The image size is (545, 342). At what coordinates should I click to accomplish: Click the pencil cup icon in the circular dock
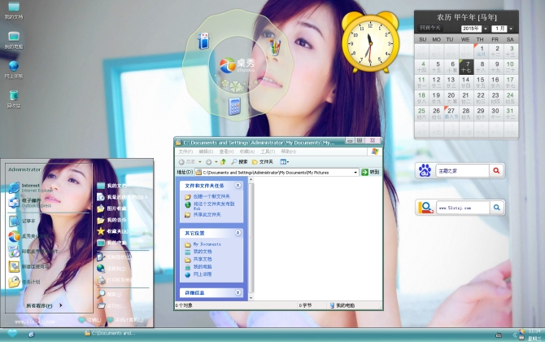click(275, 47)
